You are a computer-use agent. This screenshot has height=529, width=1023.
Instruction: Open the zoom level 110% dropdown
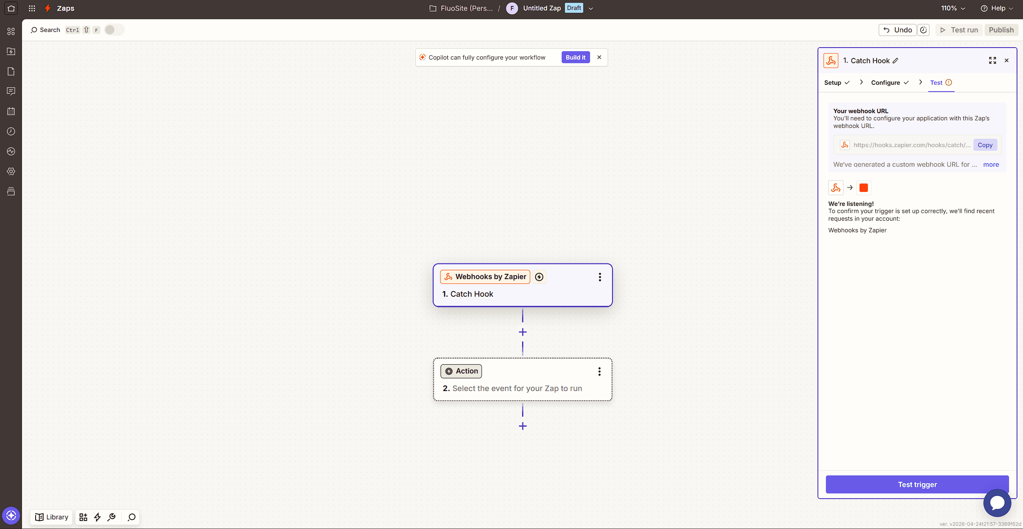point(953,8)
